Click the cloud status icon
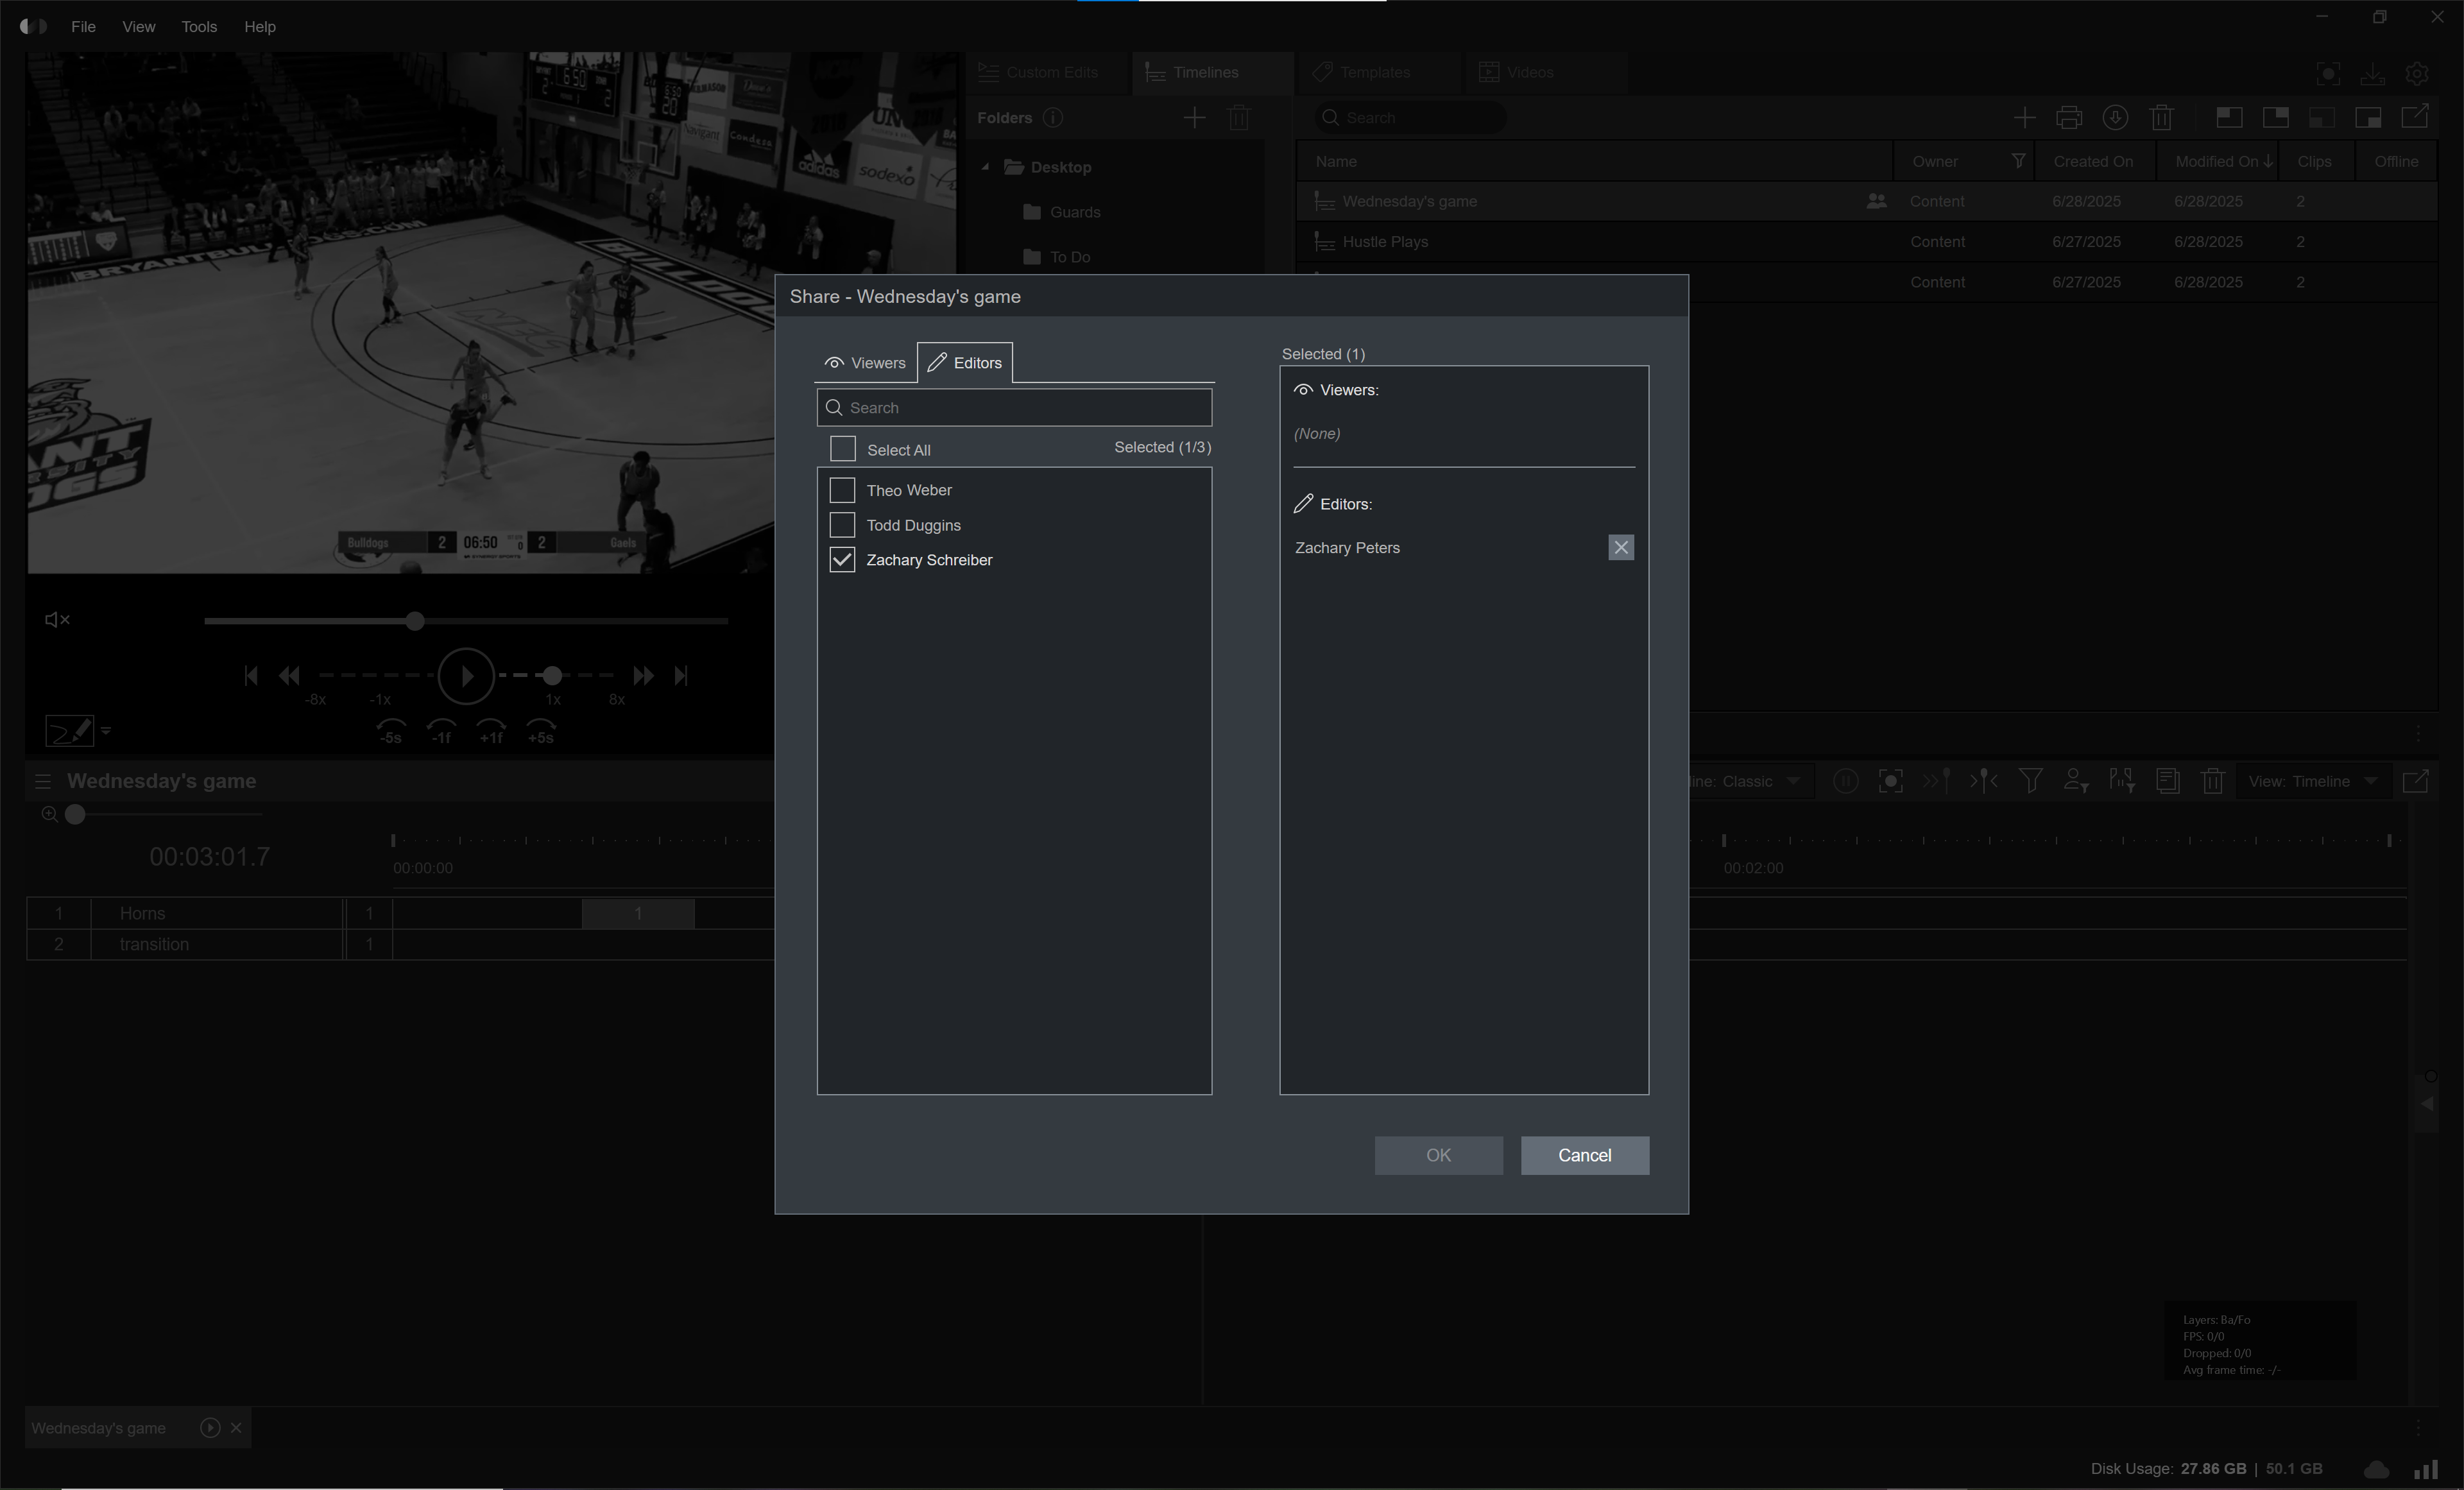This screenshot has height=1490, width=2464. [x=2376, y=1469]
